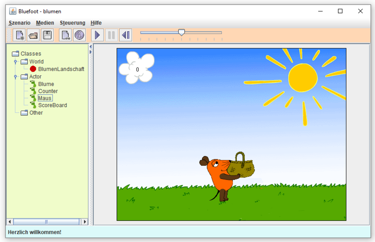Click the pause simulation button

[x=112, y=35]
